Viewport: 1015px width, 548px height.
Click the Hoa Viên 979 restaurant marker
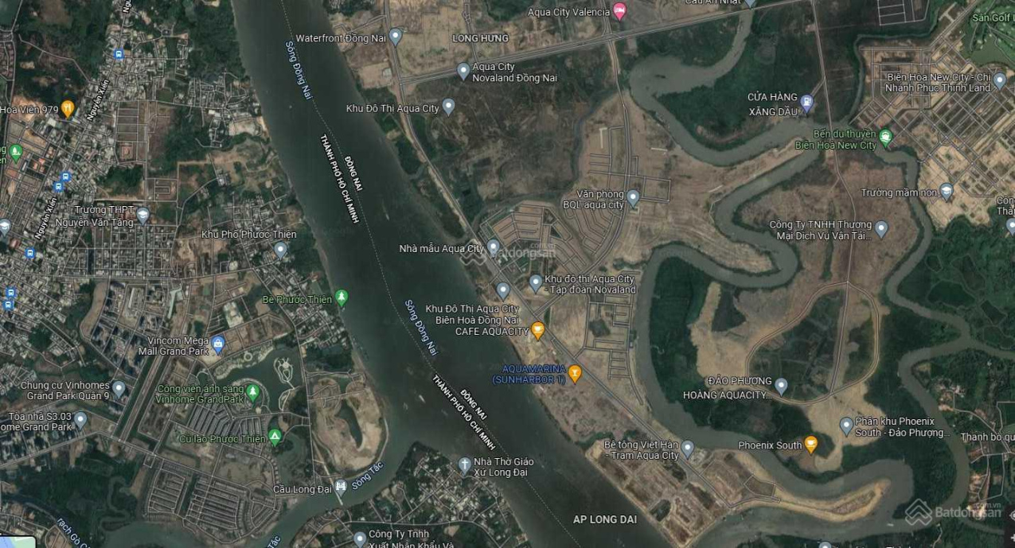(x=68, y=108)
